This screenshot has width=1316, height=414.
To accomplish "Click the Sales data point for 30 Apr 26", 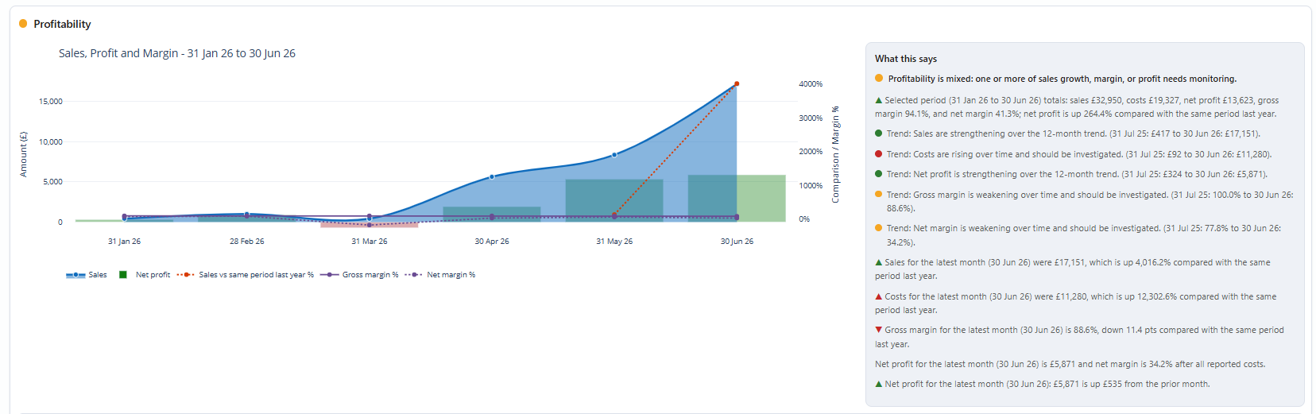I will pos(492,176).
